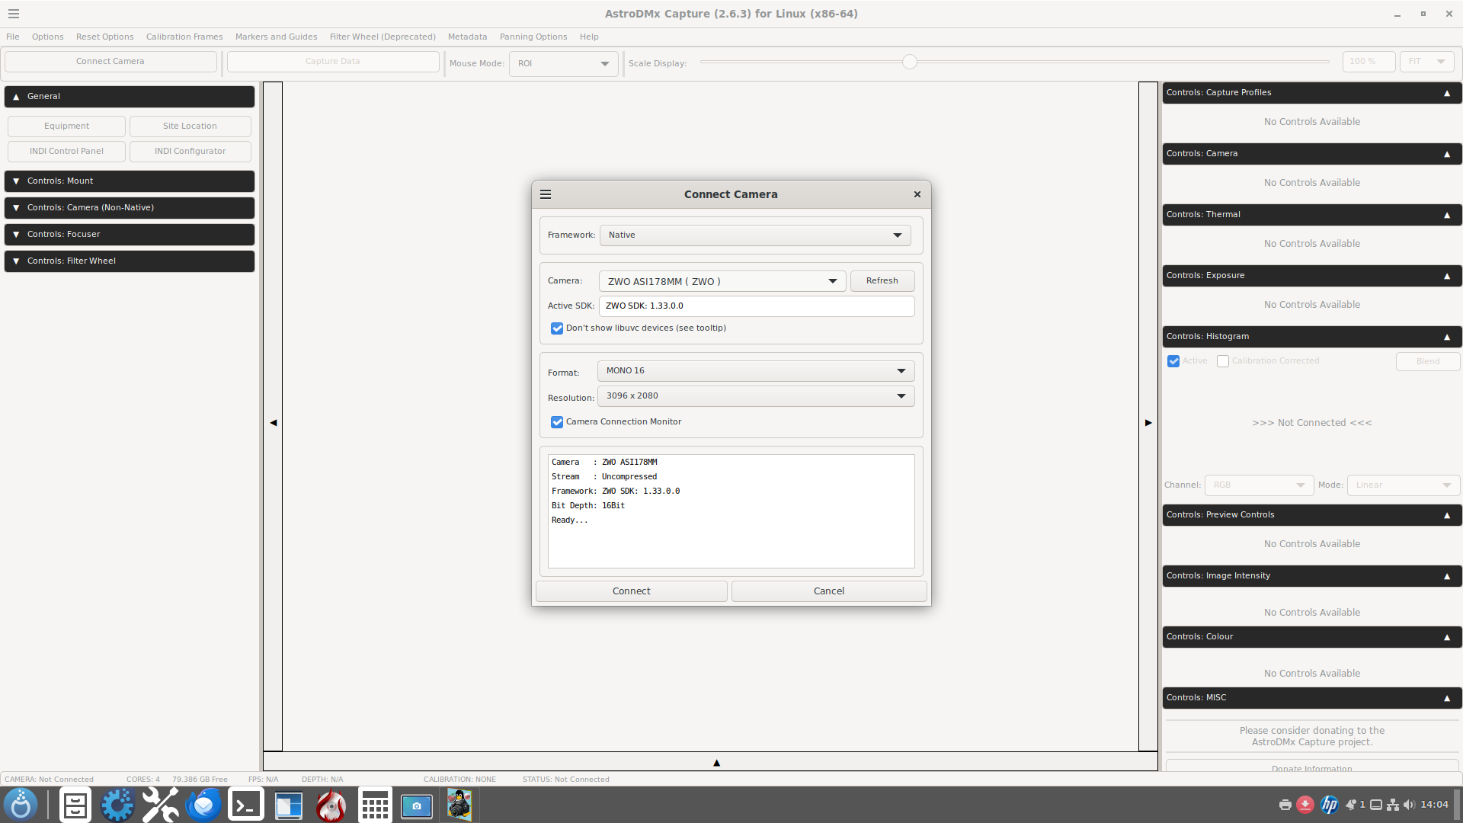The image size is (1463, 823).
Task: Click the Refresh camera list button
Action: pos(882,281)
